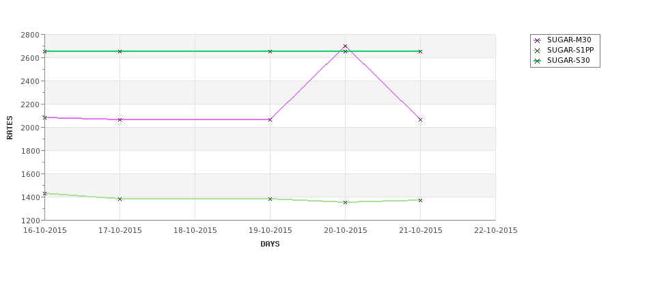Click the 18-10-2015 x-axis date label
Screen dimensions: 666x293
coord(195,230)
